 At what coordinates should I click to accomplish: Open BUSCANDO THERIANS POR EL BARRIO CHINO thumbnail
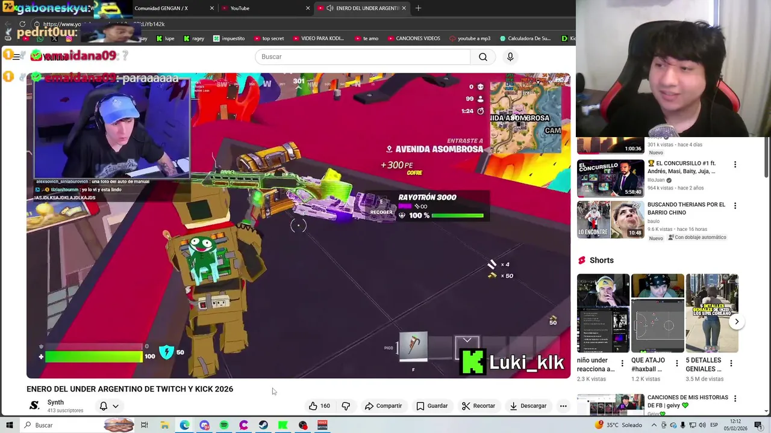coord(610,220)
